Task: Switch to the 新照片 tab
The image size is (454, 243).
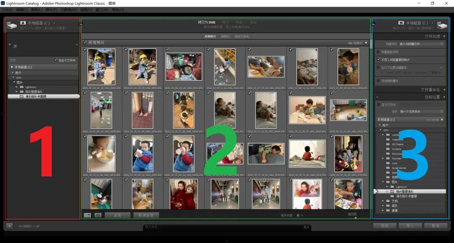Action: 225,37
